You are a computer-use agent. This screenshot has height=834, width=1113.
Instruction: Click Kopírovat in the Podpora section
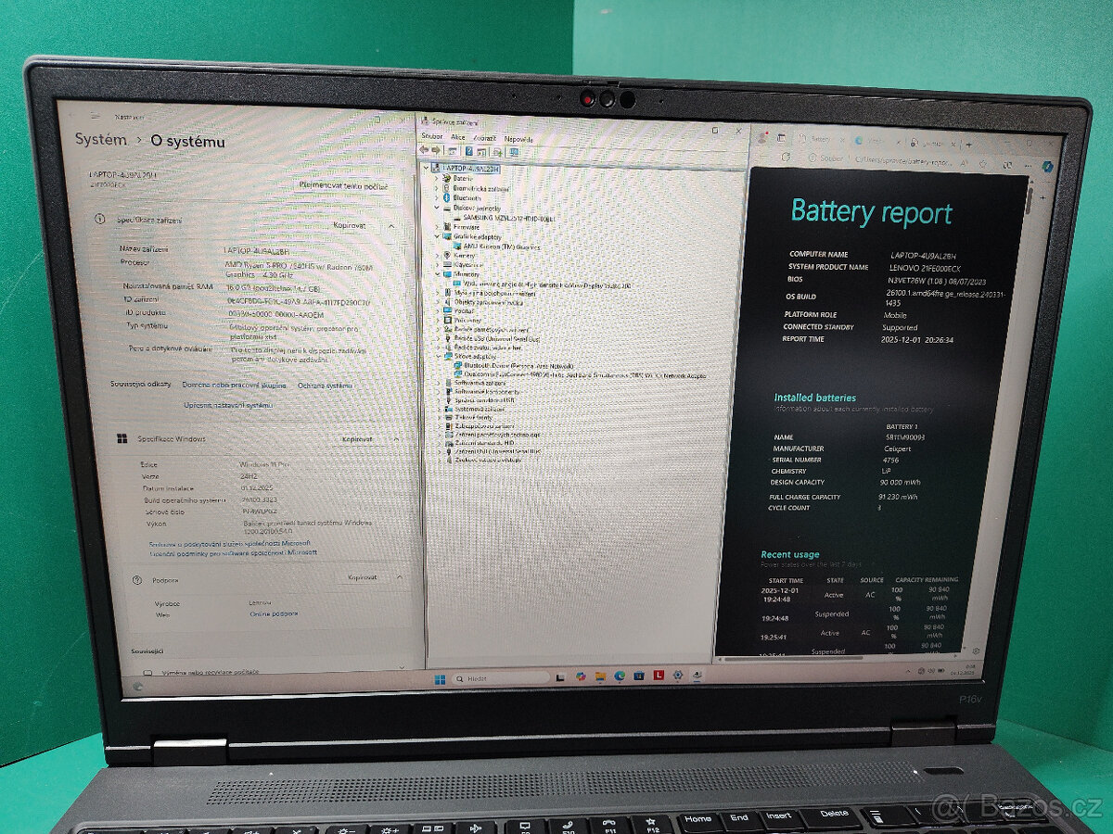362,577
